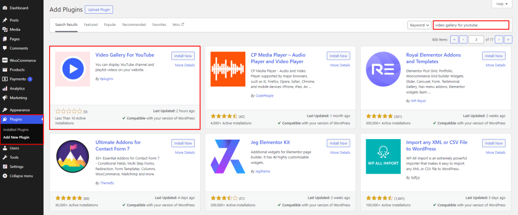Click the Soflyy author link
Screen dimensions: 518x215
pyautogui.click(x=416, y=178)
